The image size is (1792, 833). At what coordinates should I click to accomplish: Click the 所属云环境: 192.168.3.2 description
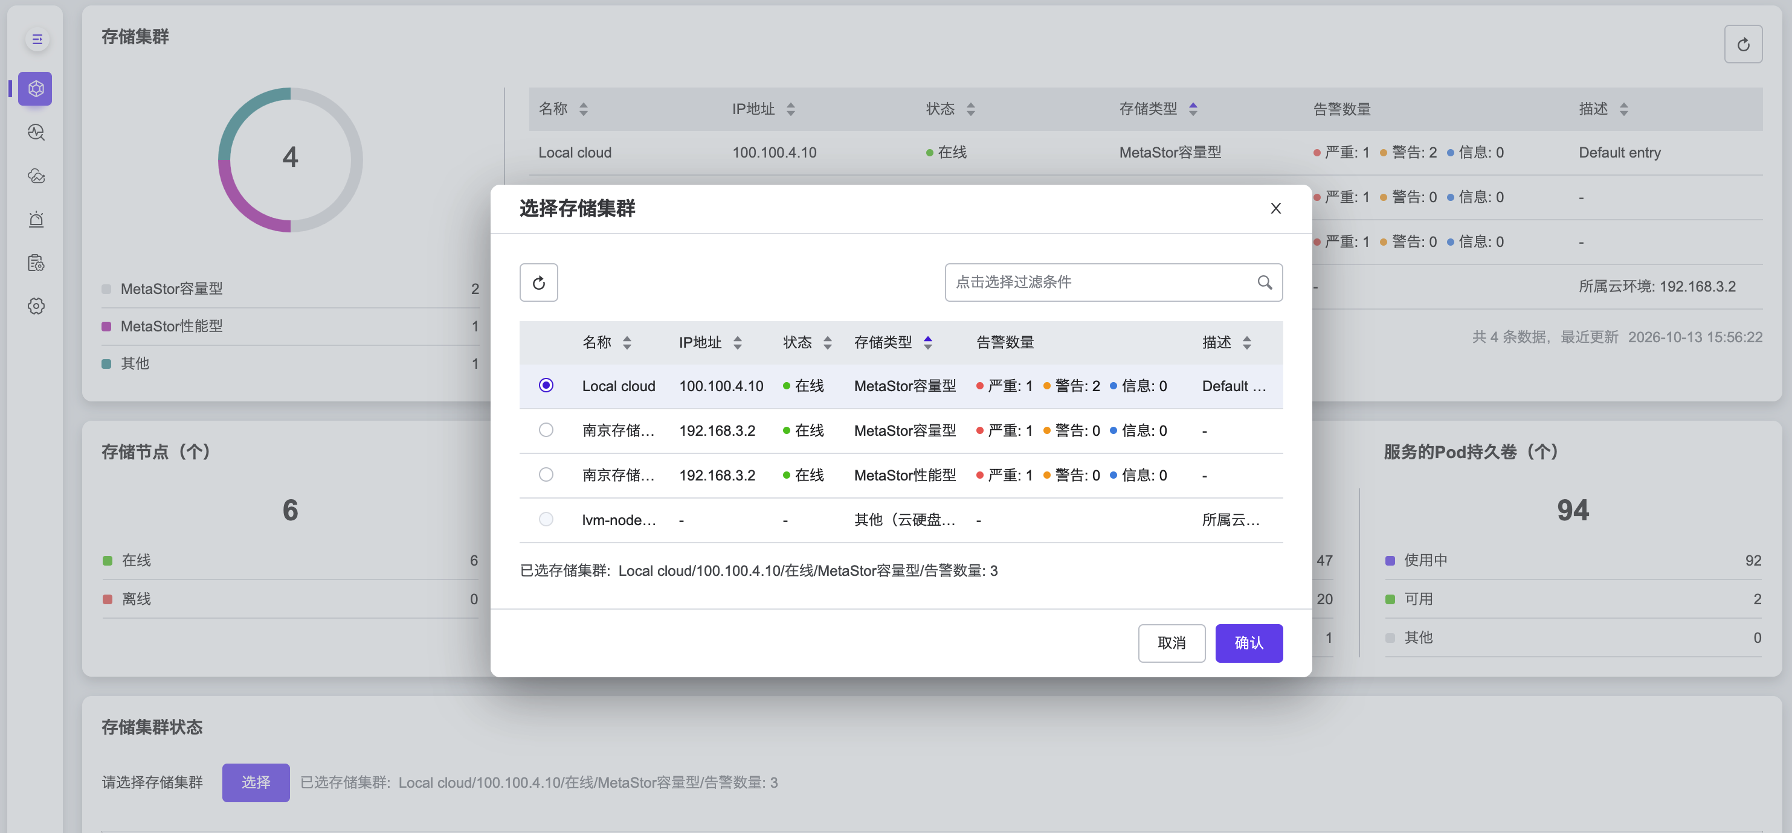(x=1657, y=287)
